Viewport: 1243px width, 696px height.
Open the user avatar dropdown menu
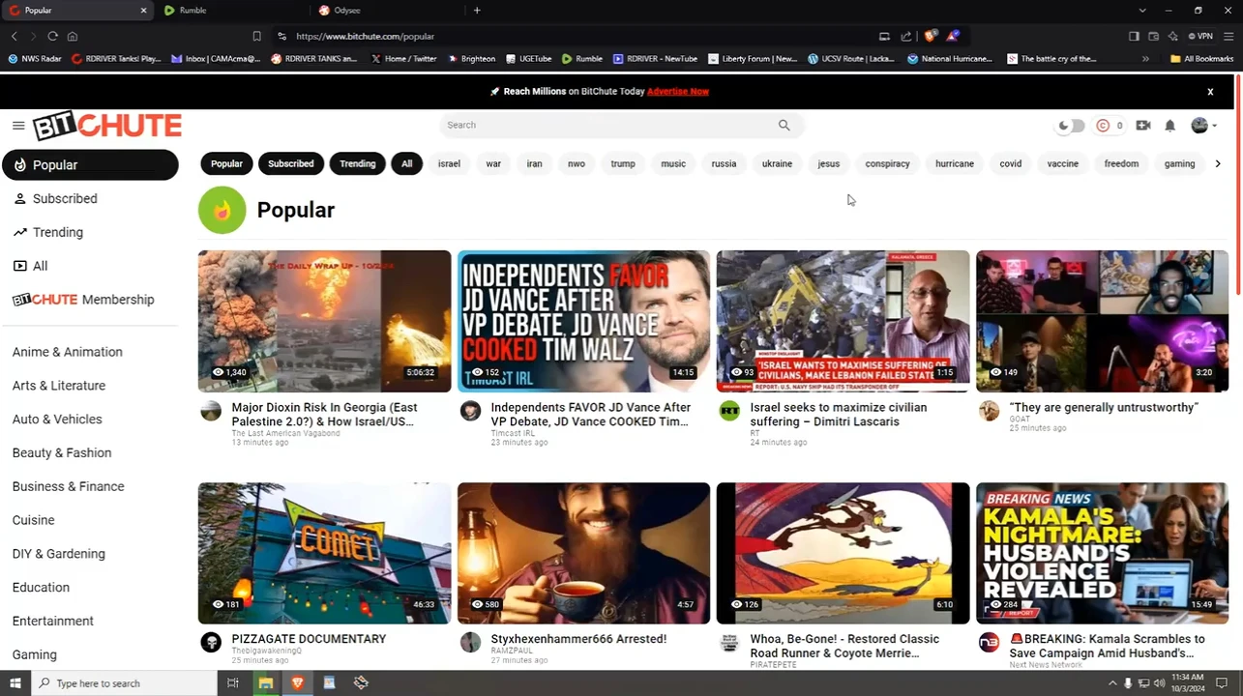(1203, 126)
